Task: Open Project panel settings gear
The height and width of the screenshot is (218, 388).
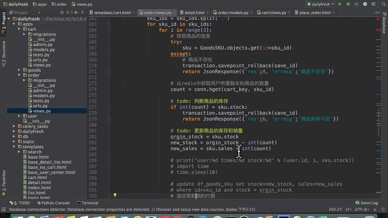Action: [76, 12]
